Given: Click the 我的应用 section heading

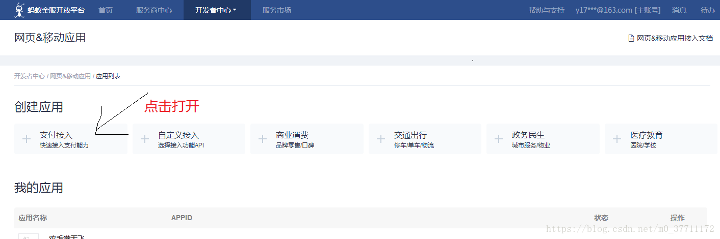Looking at the screenshot, I should pos(39,188).
